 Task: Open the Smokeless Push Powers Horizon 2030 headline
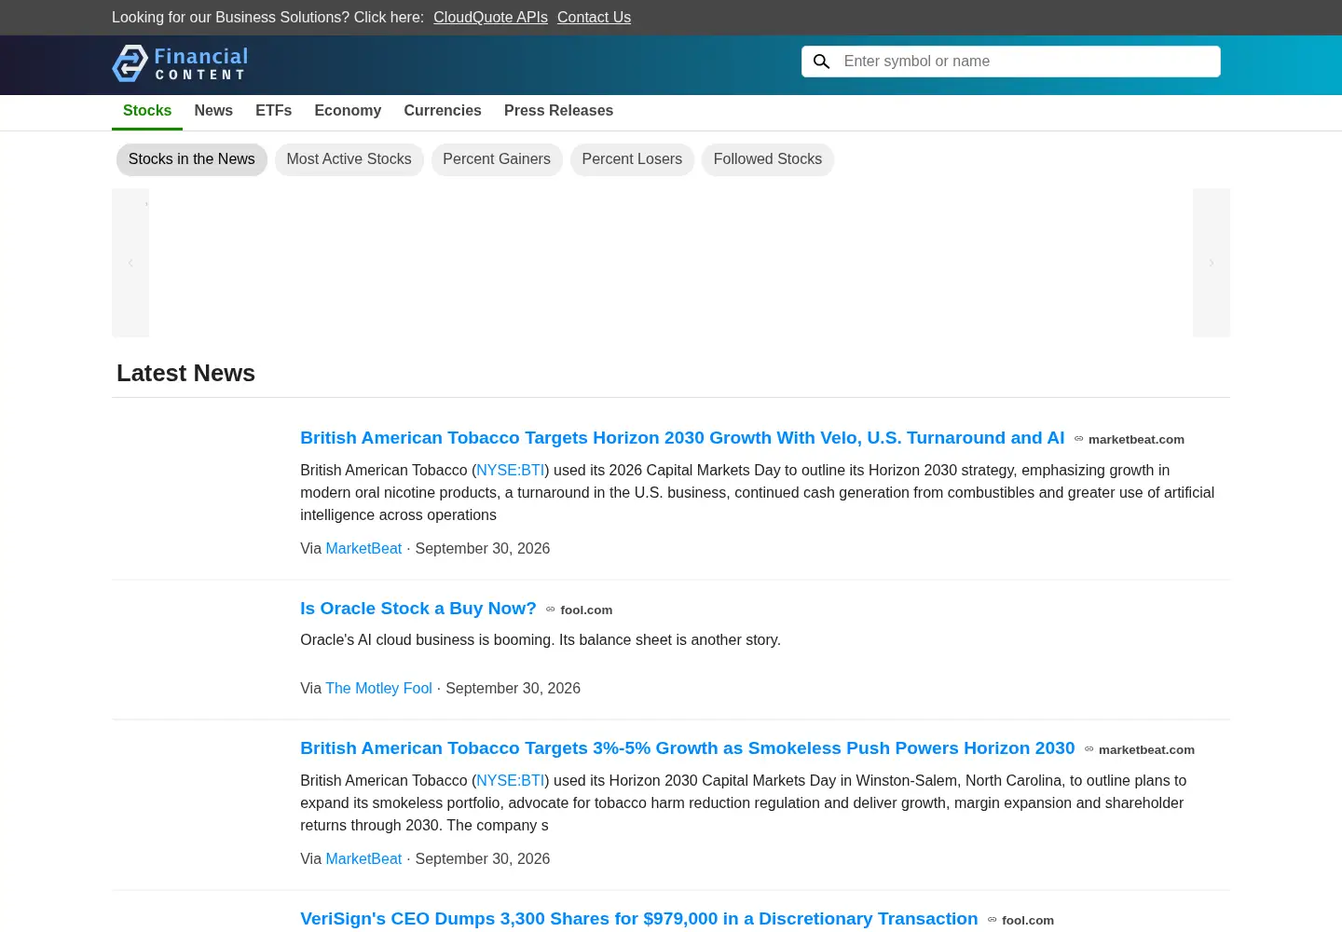(x=688, y=748)
